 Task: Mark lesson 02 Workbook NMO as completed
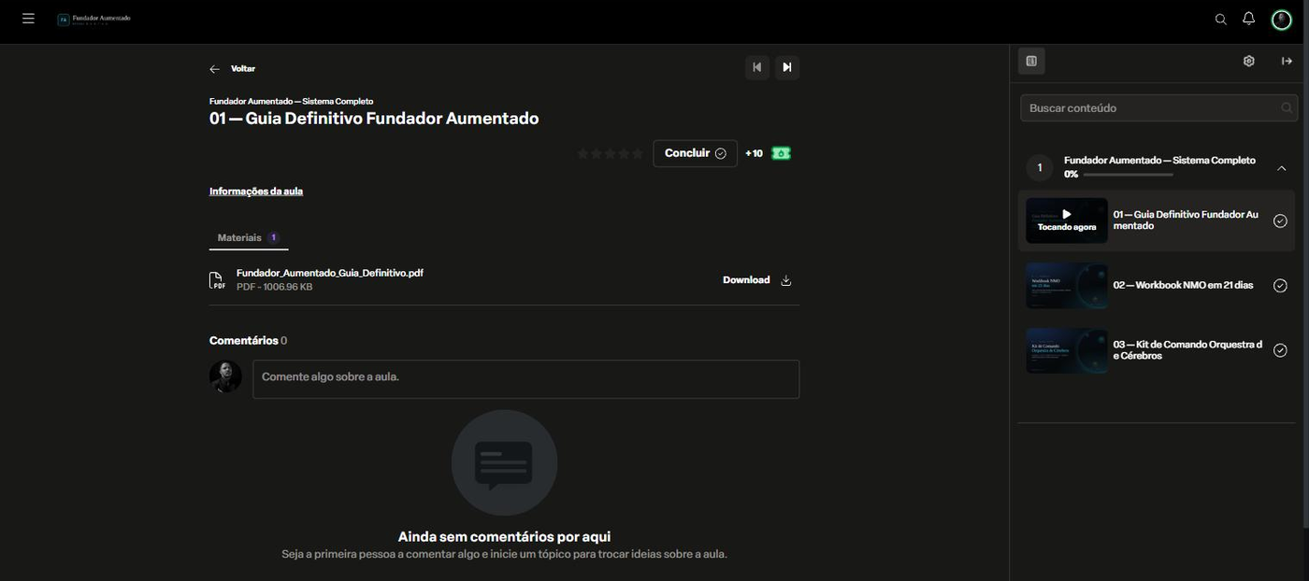point(1280,286)
